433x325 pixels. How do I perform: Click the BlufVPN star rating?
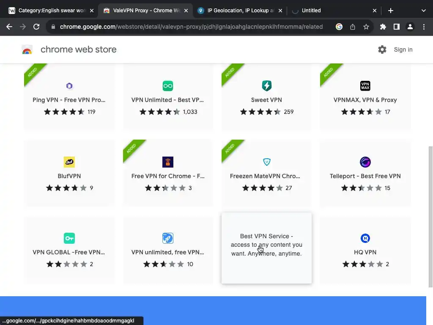point(66,188)
